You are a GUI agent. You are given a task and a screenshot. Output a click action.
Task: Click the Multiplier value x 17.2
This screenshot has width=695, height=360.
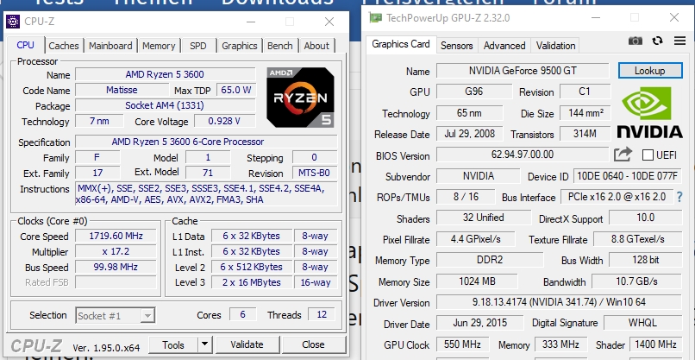116,251
